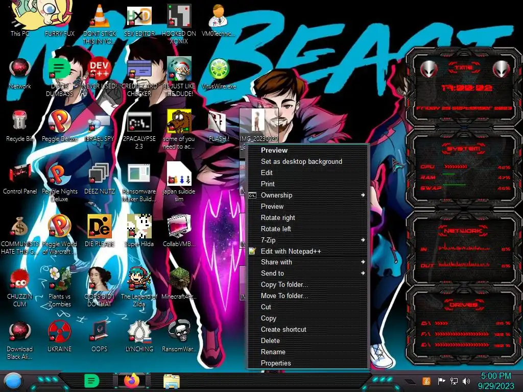This screenshot has width=523, height=392.
Task: Click the network tray icon
Action: [454, 381]
